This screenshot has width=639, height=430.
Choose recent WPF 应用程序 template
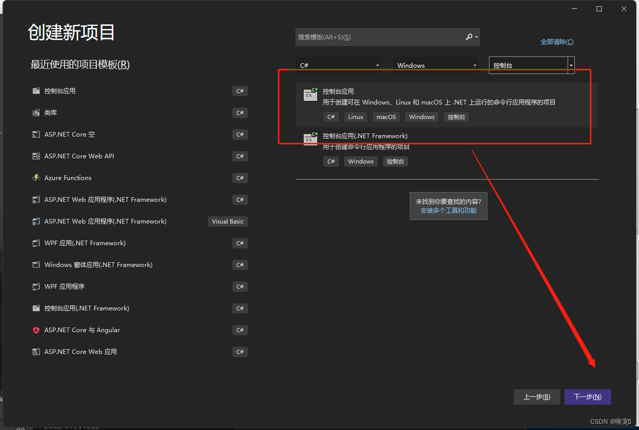pyautogui.click(x=139, y=287)
